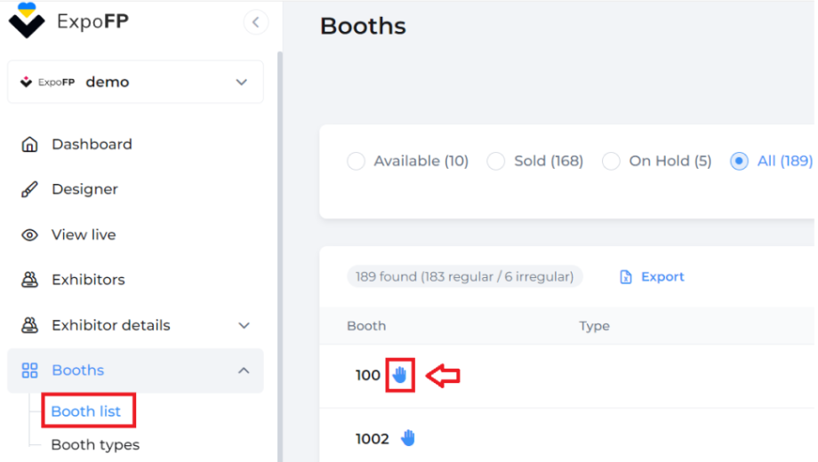This screenshot has height=462, width=818.
Task: Click the Booths grid icon
Action: click(x=29, y=370)
